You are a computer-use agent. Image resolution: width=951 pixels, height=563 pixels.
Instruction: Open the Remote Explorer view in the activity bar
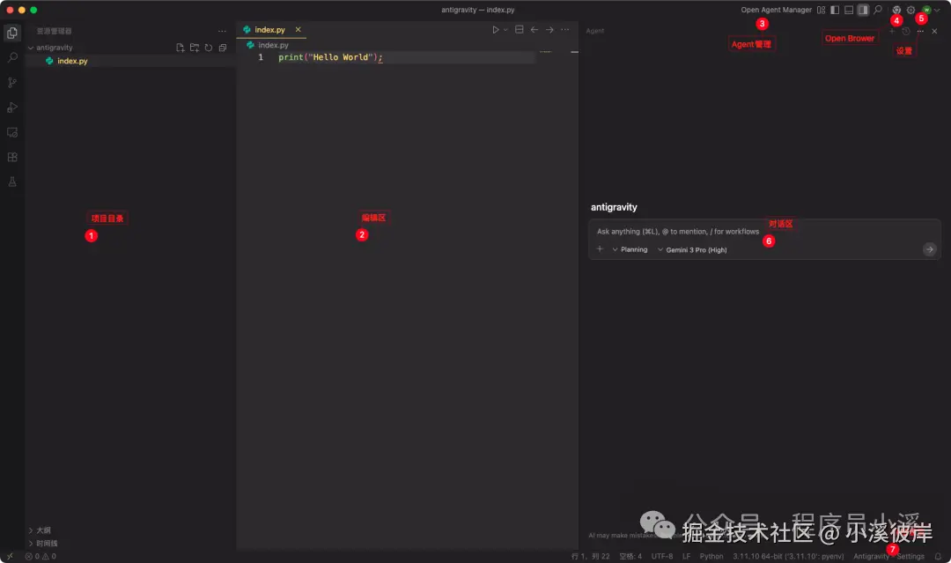(12, 132)
